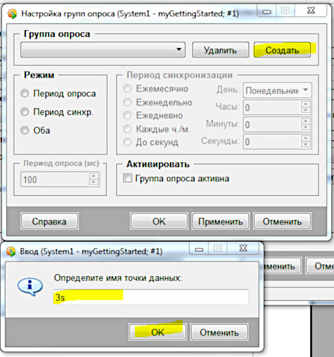Increase the Период опроса (мс) value
Image resolution: width=334 pixels, height=357 pixels.
(94, 176)
